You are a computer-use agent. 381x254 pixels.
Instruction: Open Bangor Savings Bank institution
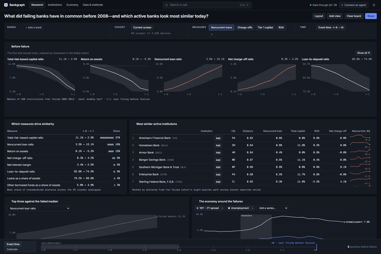[152, 160]
